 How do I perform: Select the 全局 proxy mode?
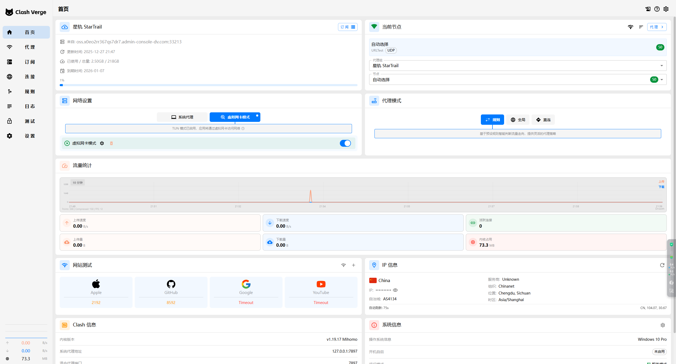[518, 120]
